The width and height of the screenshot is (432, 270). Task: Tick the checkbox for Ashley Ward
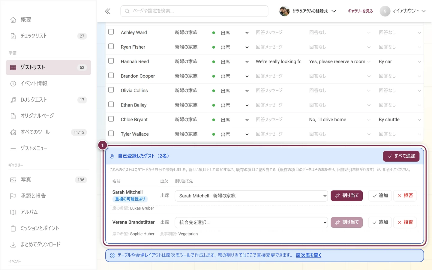111,32
